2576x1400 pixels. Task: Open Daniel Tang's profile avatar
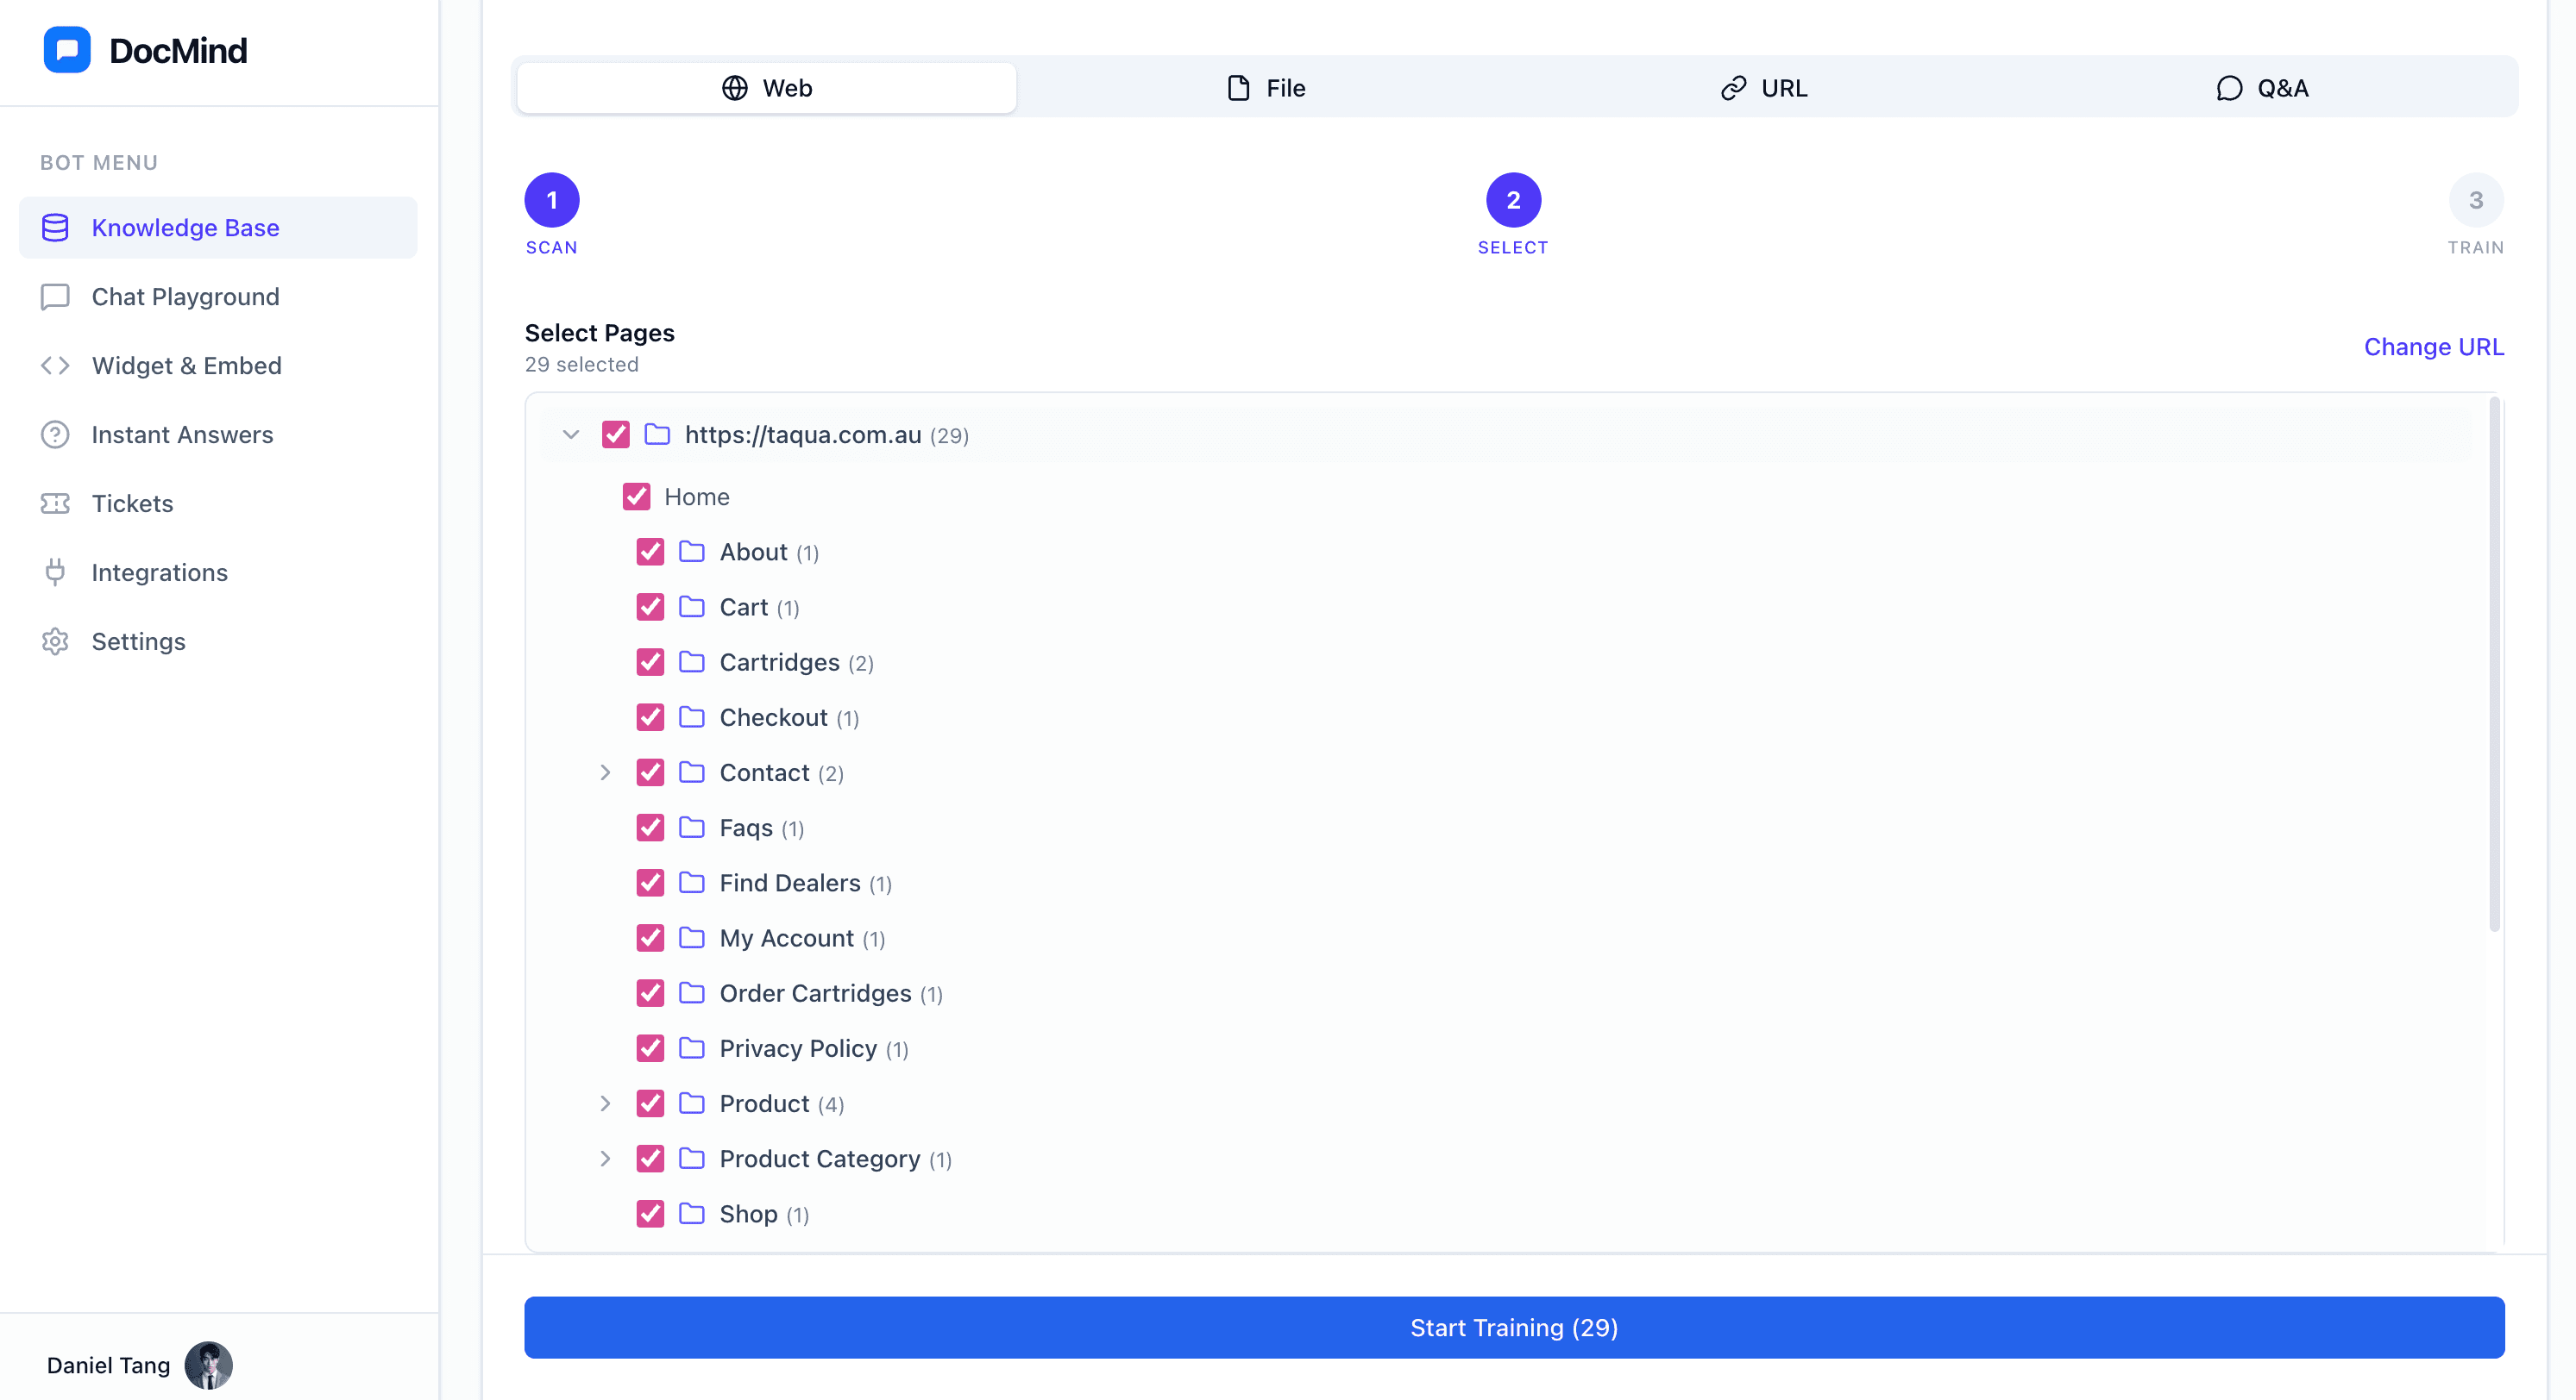210,1365
